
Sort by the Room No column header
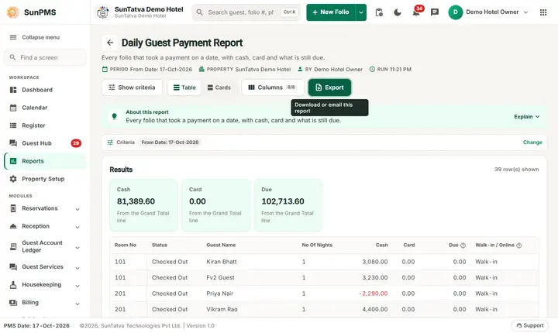tap(126, 245)
